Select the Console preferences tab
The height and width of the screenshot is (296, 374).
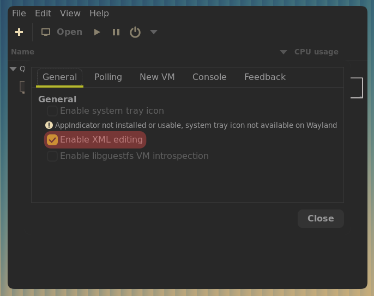[209, 77]
